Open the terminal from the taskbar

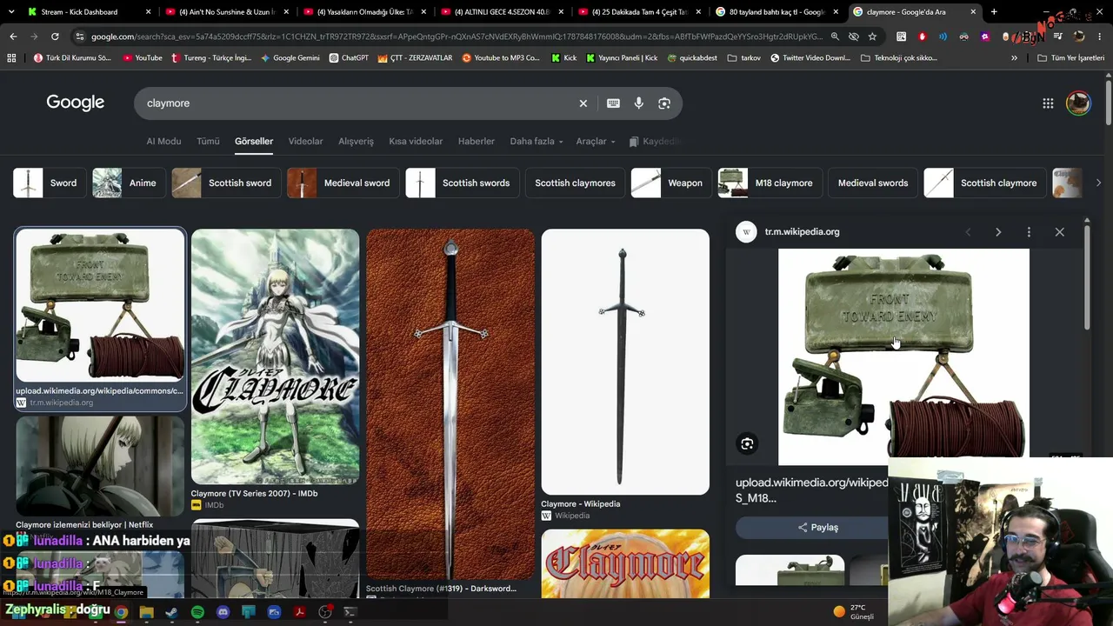click(350, 612)
